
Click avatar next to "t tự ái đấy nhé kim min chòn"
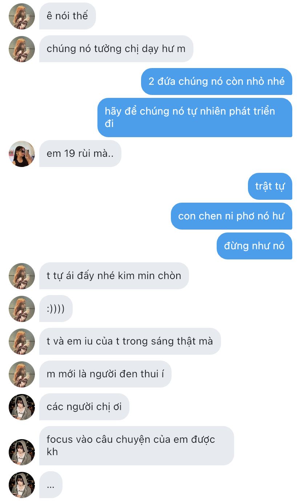tap(22, 276)
